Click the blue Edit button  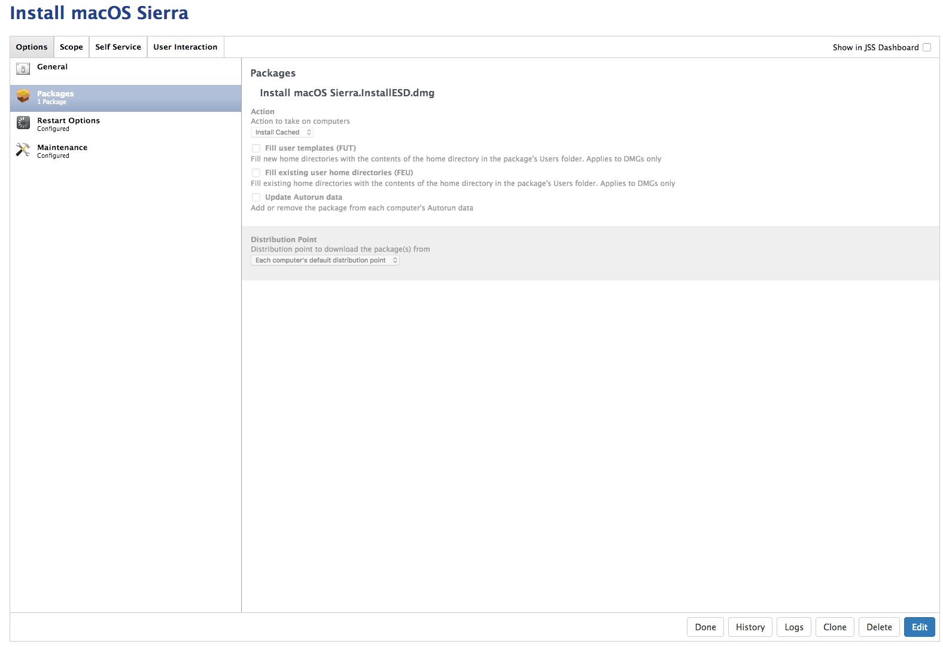point(920,627)
